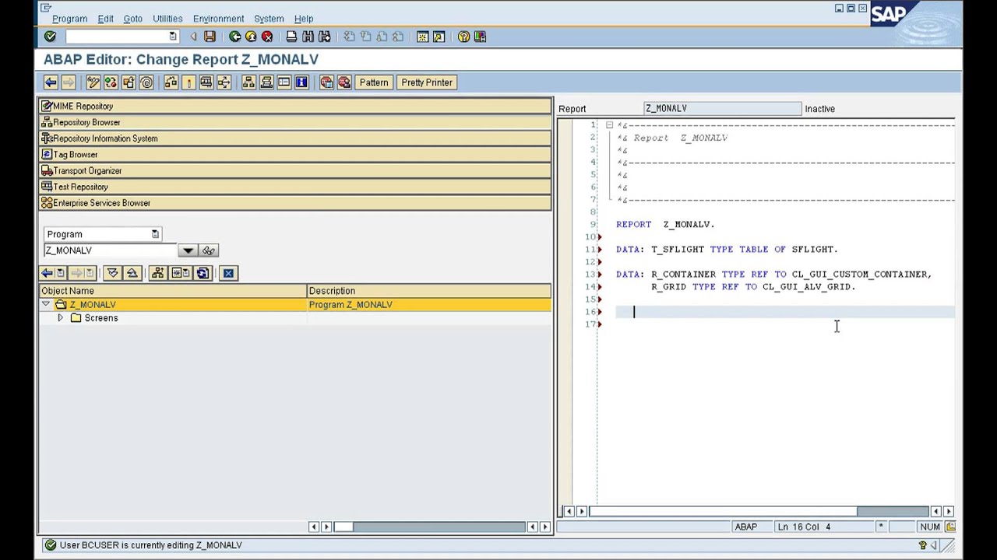Click the blue Help On info icon
997x560 pixels.
(302, 82)
